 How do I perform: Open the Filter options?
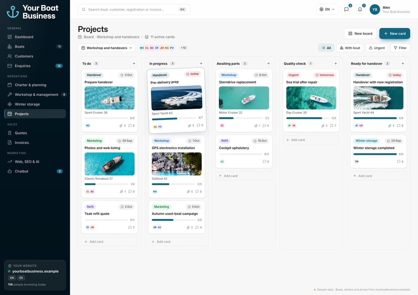(x=400, y=48)
